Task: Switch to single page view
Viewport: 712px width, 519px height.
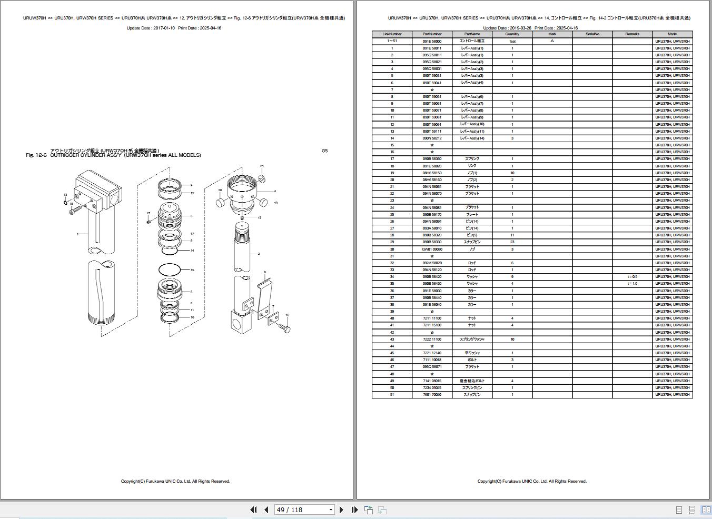Action: 679,510
